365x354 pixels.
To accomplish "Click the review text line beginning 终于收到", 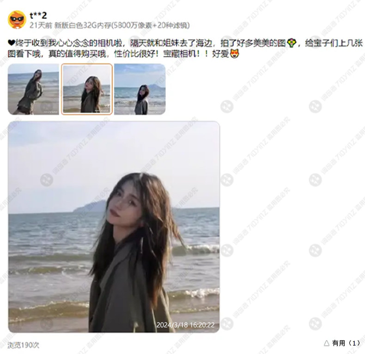I will click(x=185, y=43).
